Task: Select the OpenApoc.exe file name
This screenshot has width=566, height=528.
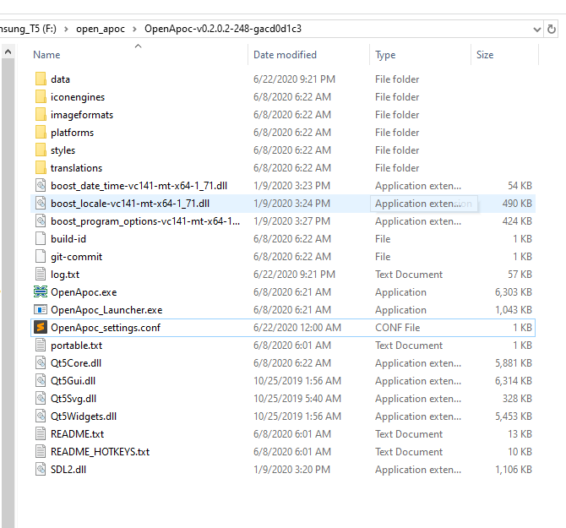Action: point(84,292)
